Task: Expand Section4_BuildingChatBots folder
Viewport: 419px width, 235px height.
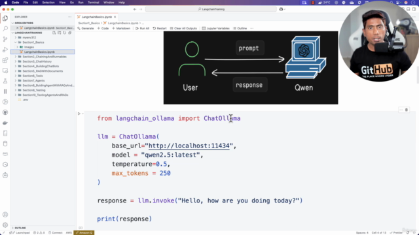Action: pos(16,67)
